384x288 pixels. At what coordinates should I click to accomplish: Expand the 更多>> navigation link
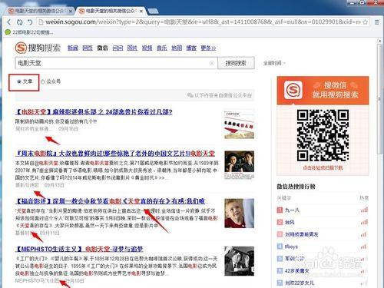click(208, 48)
